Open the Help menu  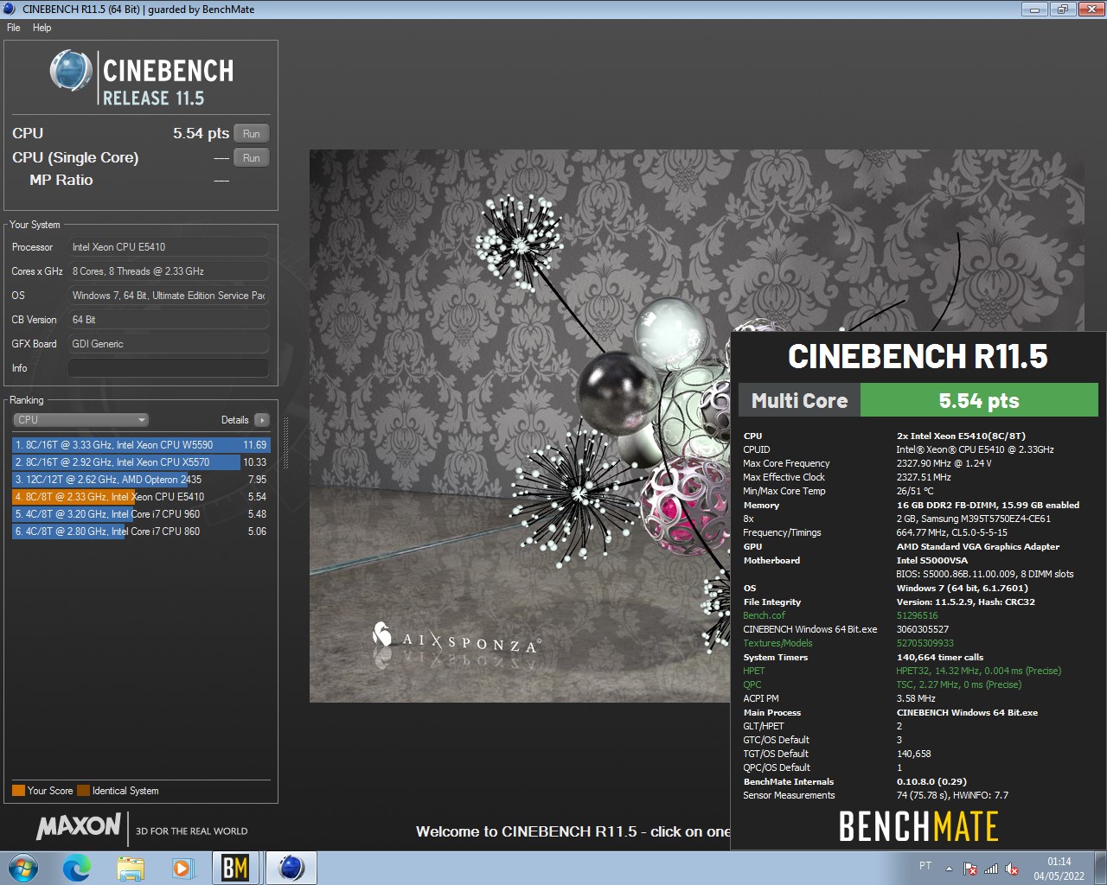(42, 28)
